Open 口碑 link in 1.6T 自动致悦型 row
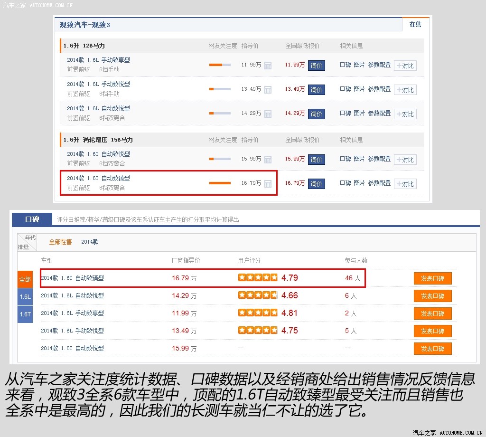486x437 pixels. click(346, 159)
